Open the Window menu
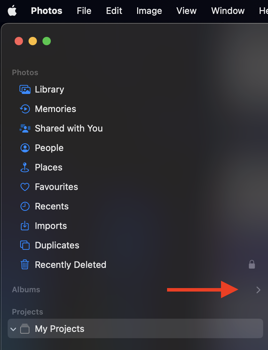This screenshot has width=268, height=350. click(x=228, y=11)
